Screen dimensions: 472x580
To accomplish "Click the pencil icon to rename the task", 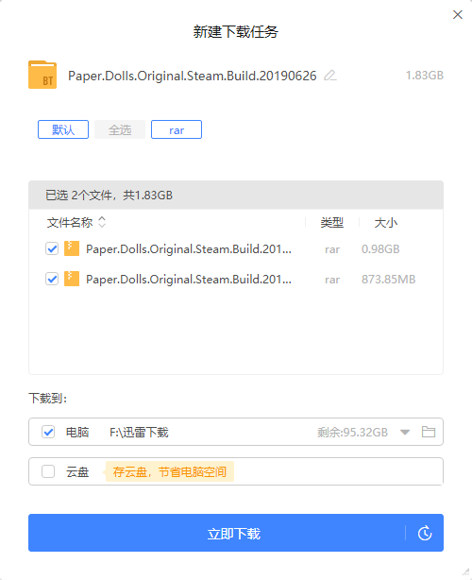I will 330,76.
